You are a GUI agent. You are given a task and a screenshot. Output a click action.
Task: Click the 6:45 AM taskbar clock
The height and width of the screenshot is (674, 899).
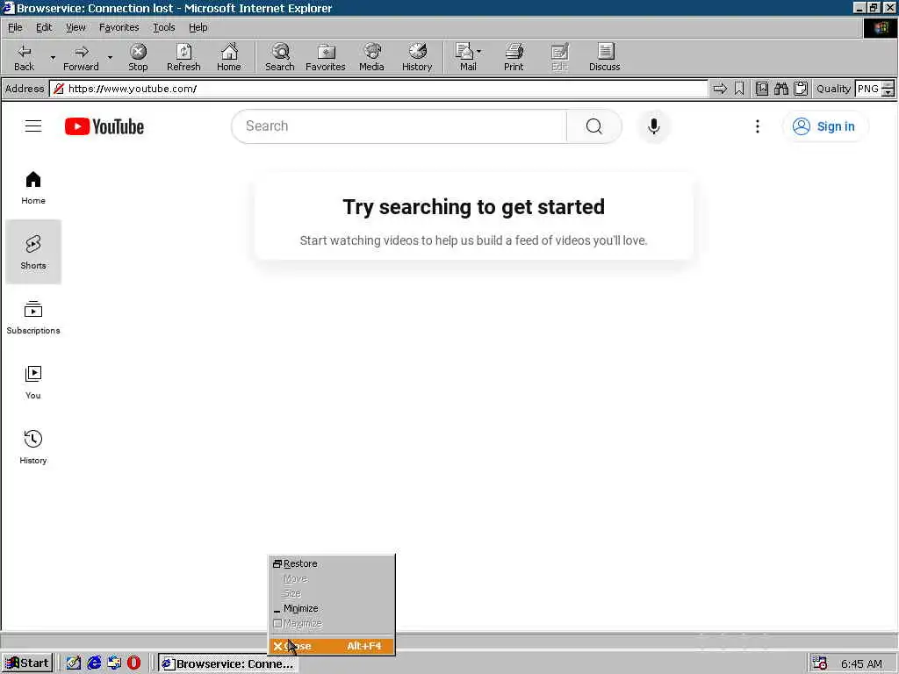tap(861, 663)
